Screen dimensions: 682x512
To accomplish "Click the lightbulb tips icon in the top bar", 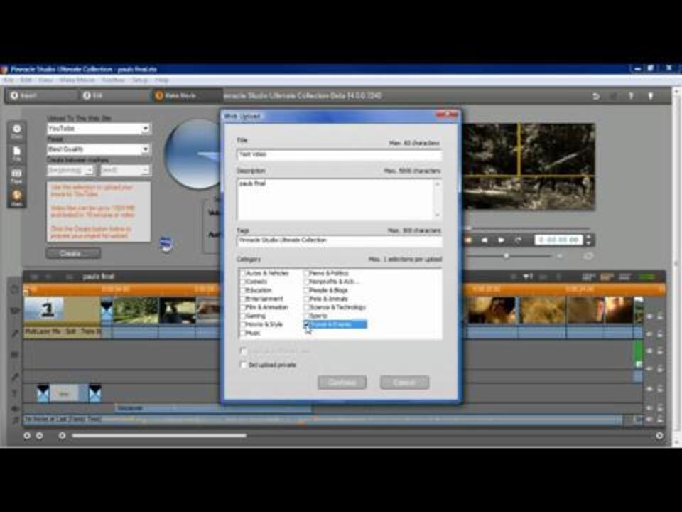I will (x=651, y=96).
